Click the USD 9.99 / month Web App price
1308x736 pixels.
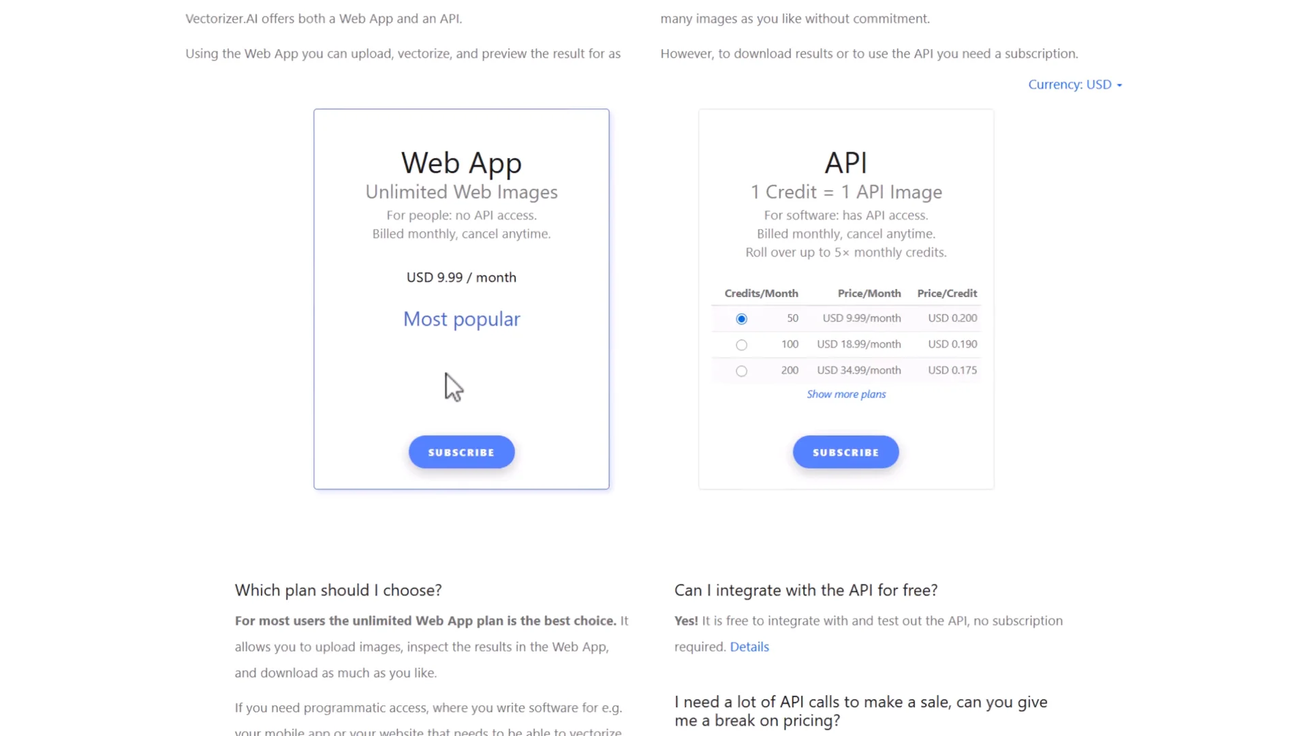(x=461, y=277)
